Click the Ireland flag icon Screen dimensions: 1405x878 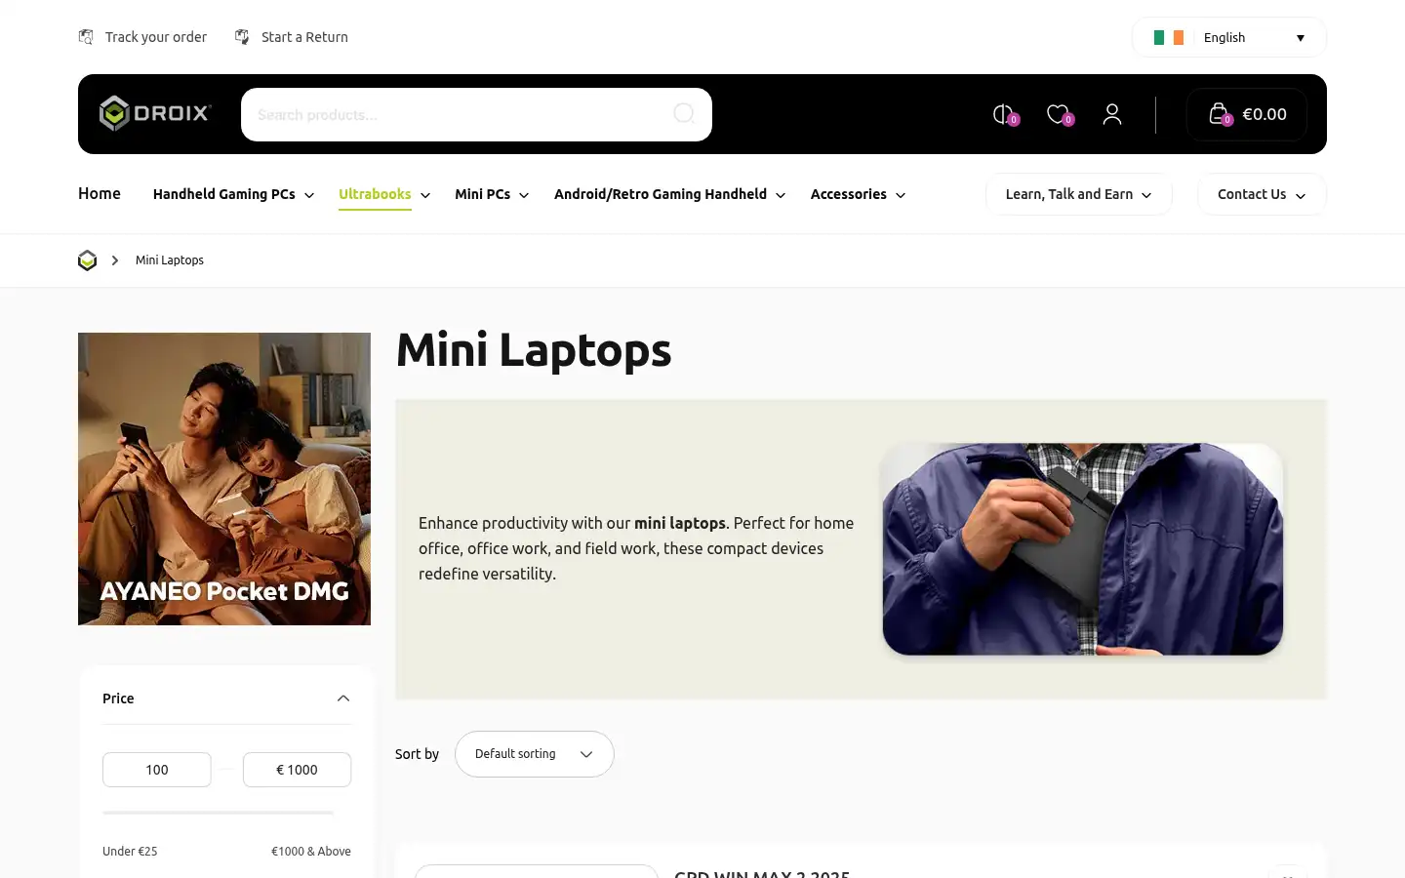1168,37
